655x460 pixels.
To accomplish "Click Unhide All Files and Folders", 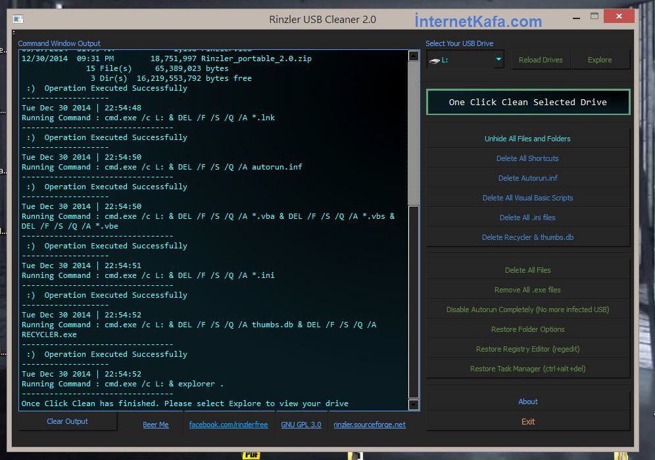I will [527, 139].
